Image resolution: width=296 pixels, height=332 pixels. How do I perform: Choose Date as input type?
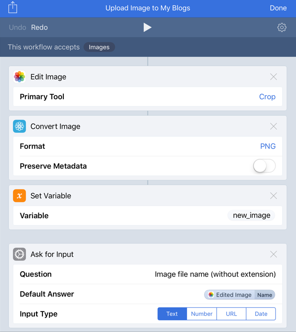[x=261, y=314]
